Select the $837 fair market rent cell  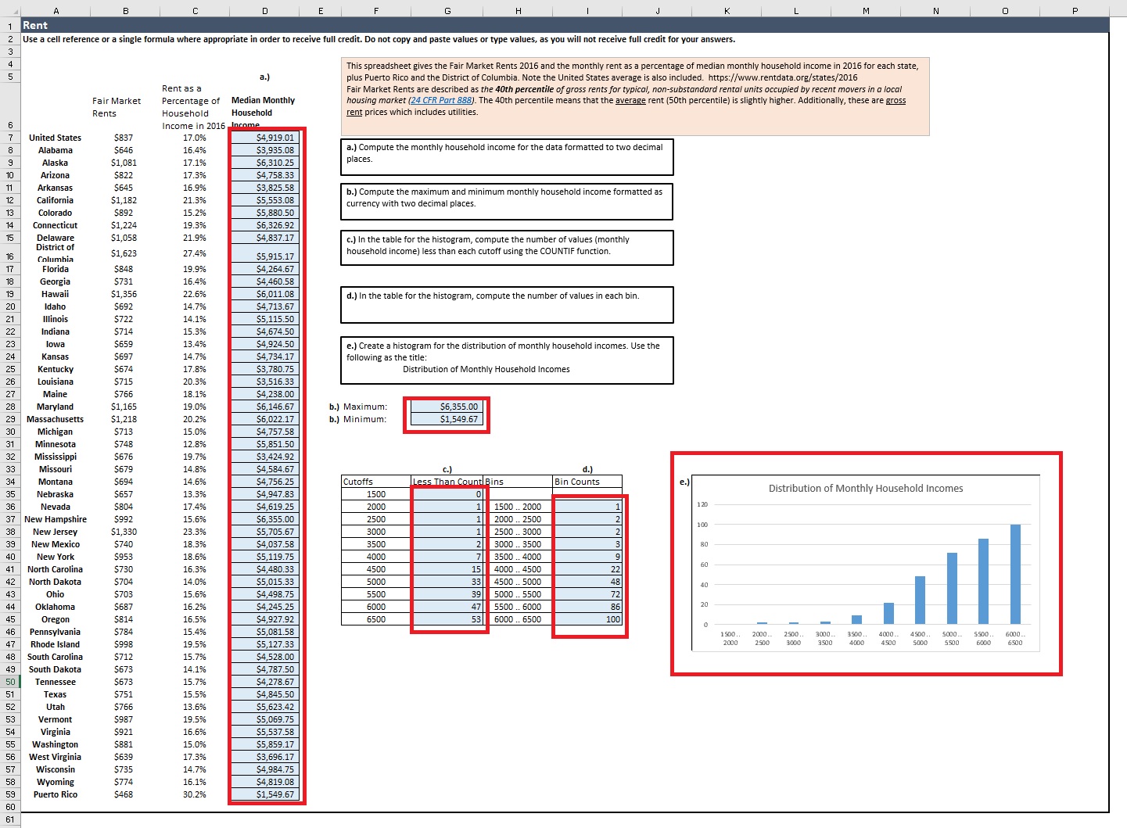[124, 138]
